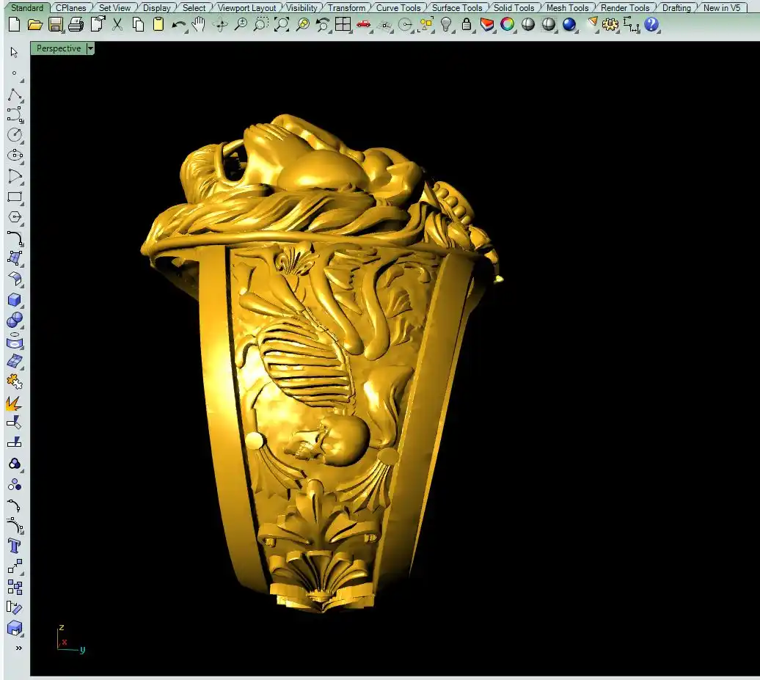Choose the Rectangle tool

(x=14, y=197)
